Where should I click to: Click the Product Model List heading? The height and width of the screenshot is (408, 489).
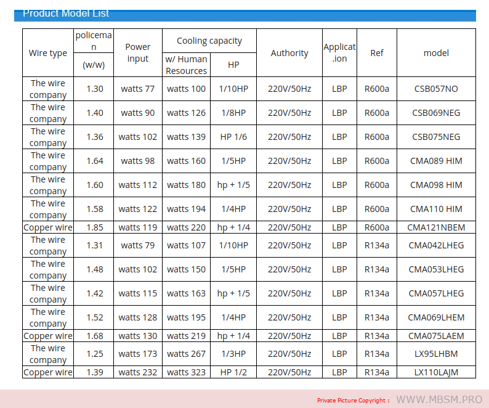click(x=66, y=13)
